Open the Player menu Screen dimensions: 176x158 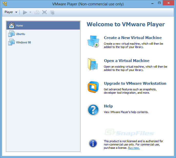(x=11, y=12)
